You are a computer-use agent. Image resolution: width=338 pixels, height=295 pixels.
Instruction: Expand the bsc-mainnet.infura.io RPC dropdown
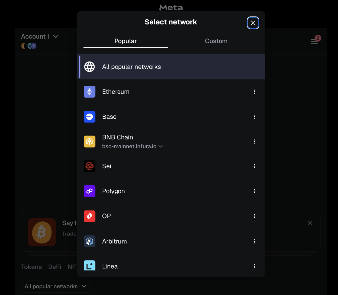(x=161, y=146)
